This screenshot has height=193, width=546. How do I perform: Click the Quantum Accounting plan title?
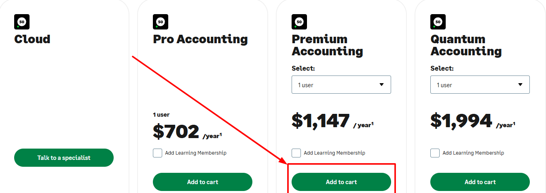coord(466,45)
